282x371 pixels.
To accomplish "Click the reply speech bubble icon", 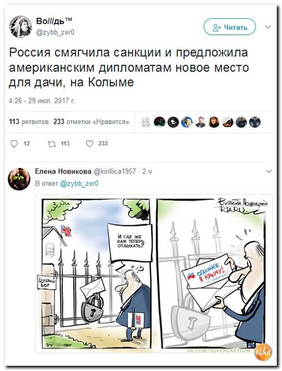I will coord(14,144).
